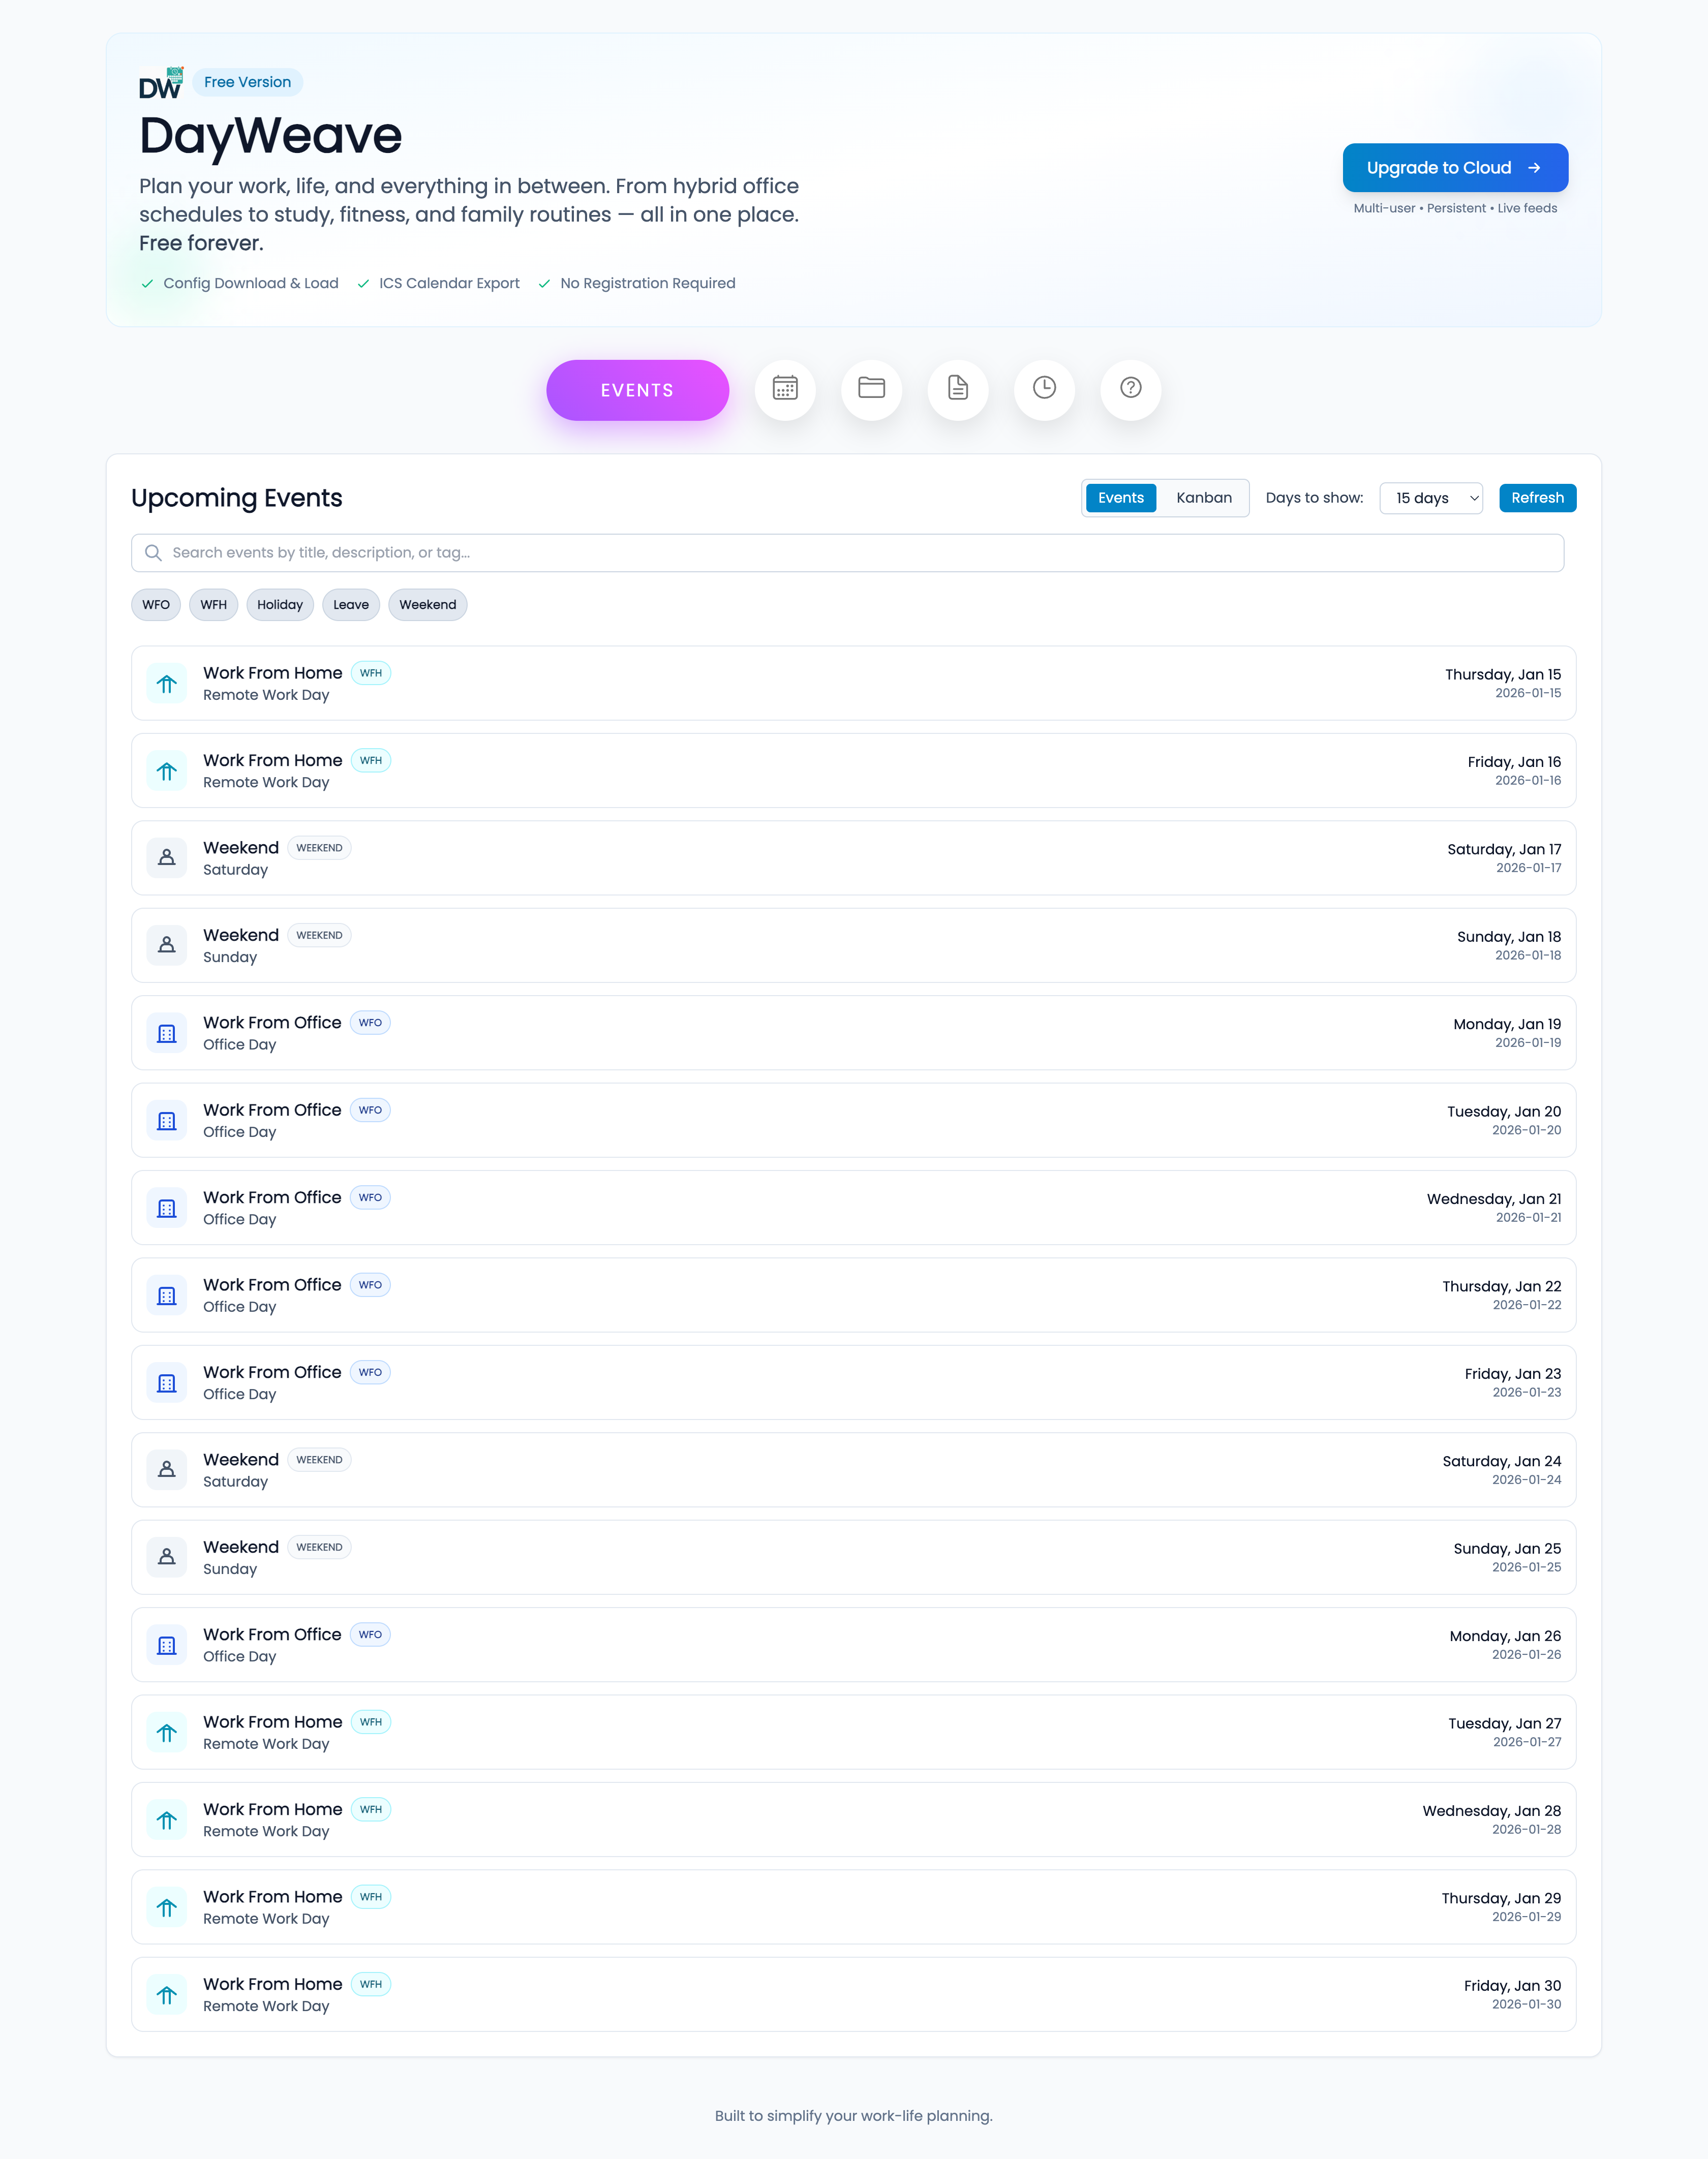Click Upgrade to Cloud
This screenshot has height=2159, width=1708.
[1455, 167]
